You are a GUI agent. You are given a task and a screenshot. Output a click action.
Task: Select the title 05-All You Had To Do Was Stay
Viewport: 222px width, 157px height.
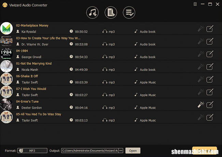tap(39, 114)
